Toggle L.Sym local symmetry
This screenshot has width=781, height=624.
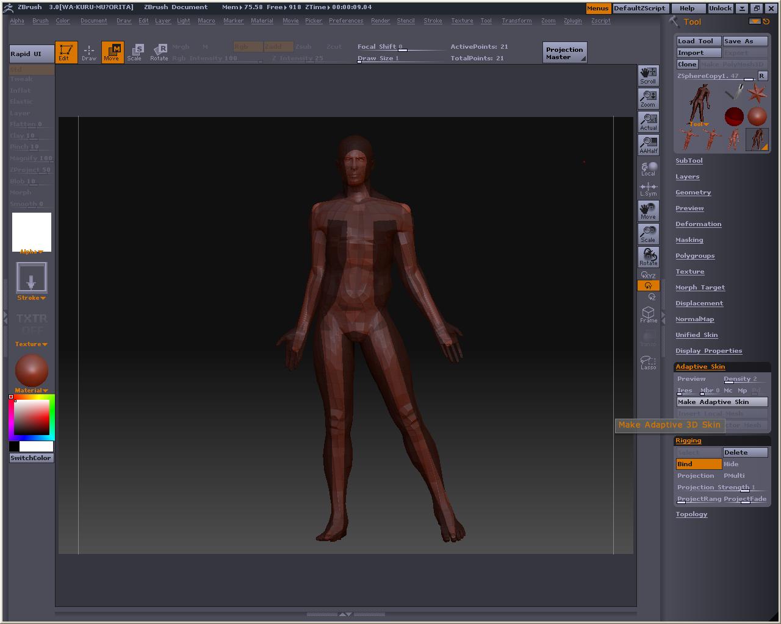pyautogui.click(x=648, y=190)
